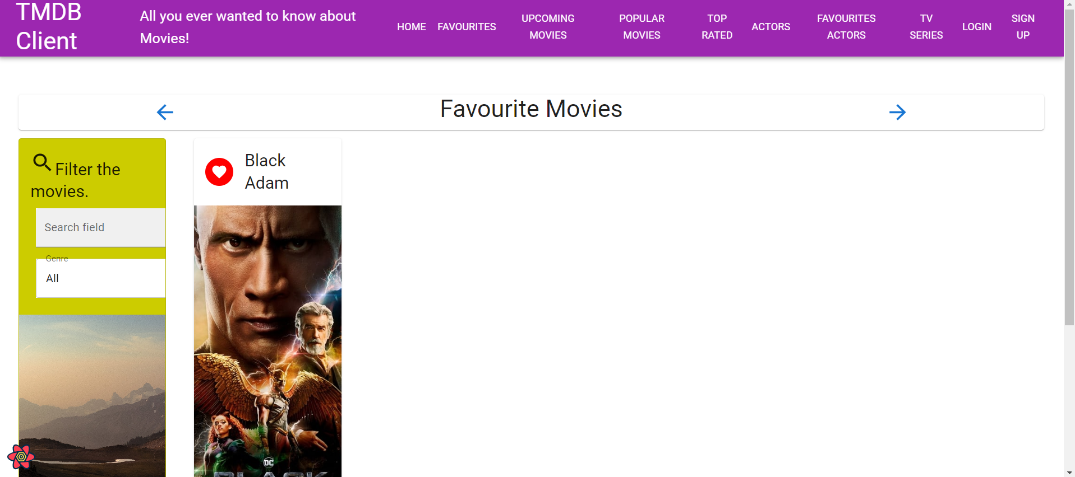Image resolution: width=1075 pixels, height=477 pixels.
Task: Click the forward arrow icon
Action: pos(897,112)
